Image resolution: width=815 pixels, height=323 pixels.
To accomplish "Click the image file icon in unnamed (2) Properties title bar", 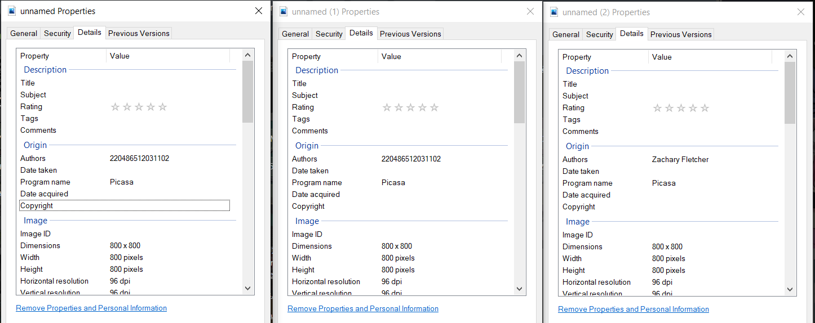I will tap(554, 12).
